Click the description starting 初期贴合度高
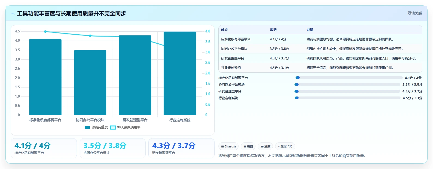Image resolution: width=433 pixels, height=169 pixels. (350, 68)
